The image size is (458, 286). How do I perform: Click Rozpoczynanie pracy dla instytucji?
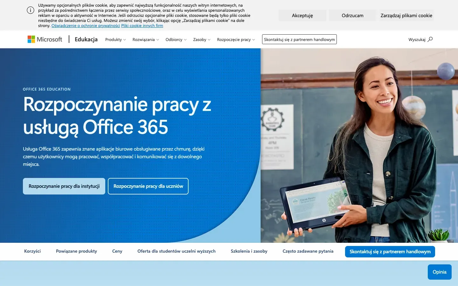(64, 186)
